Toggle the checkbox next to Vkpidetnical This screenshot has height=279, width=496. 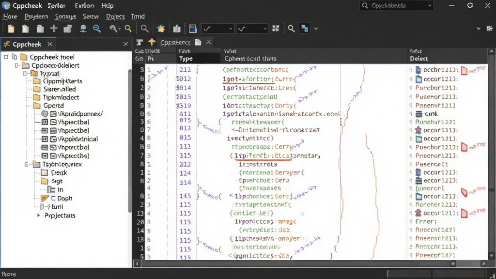[x=45, y=139]
